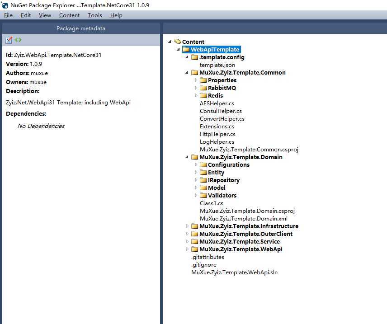Collapse the MuXue.Zyiz.Template.Common folder
This screenshot has width=387, height=324.
coord(187,72)
